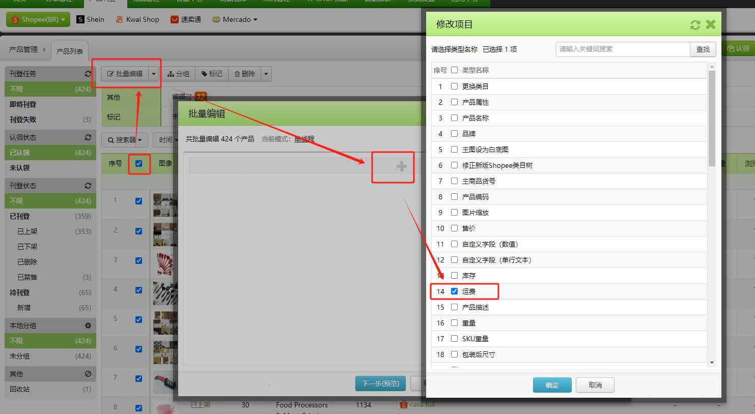Screen dimensions: 755x414
Task: Click the keyword search input field in 修改项目
Action: (621, 49)
